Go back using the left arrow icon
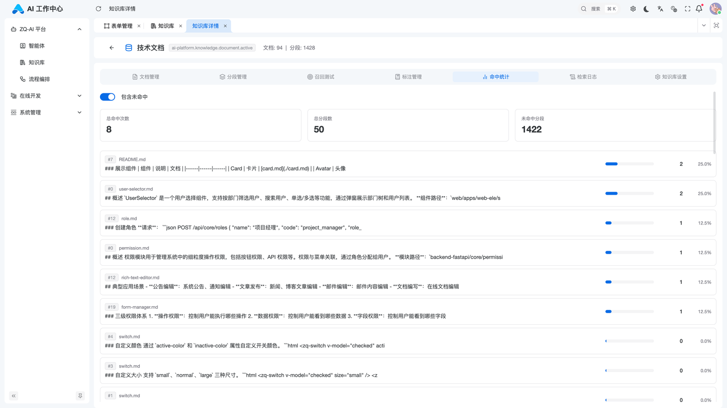 pos(112,48)
